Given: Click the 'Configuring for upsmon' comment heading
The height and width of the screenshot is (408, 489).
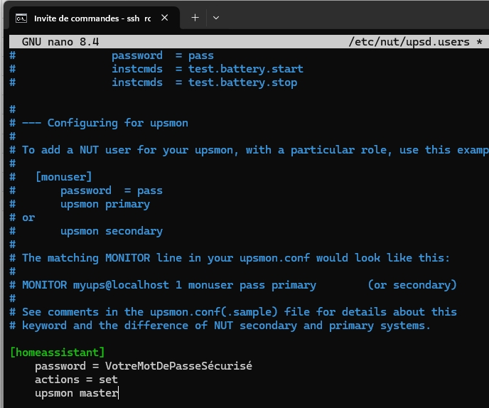Looking at the screenshot, I should [118, 123].
